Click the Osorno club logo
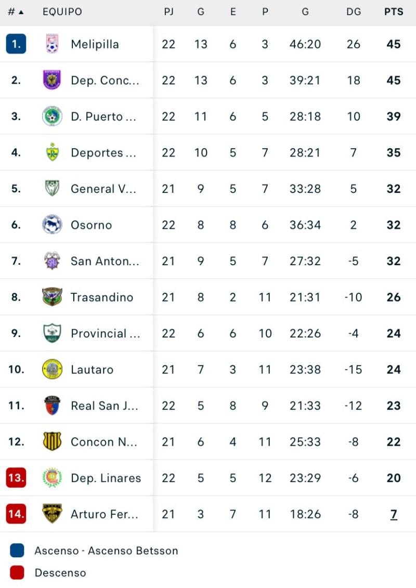The height and width of the screenshot is (588, 416). point(52,225)
